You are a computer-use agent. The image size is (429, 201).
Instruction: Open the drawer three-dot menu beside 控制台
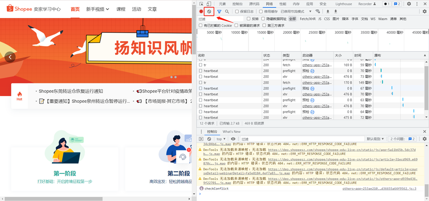(x=202, y=132)
